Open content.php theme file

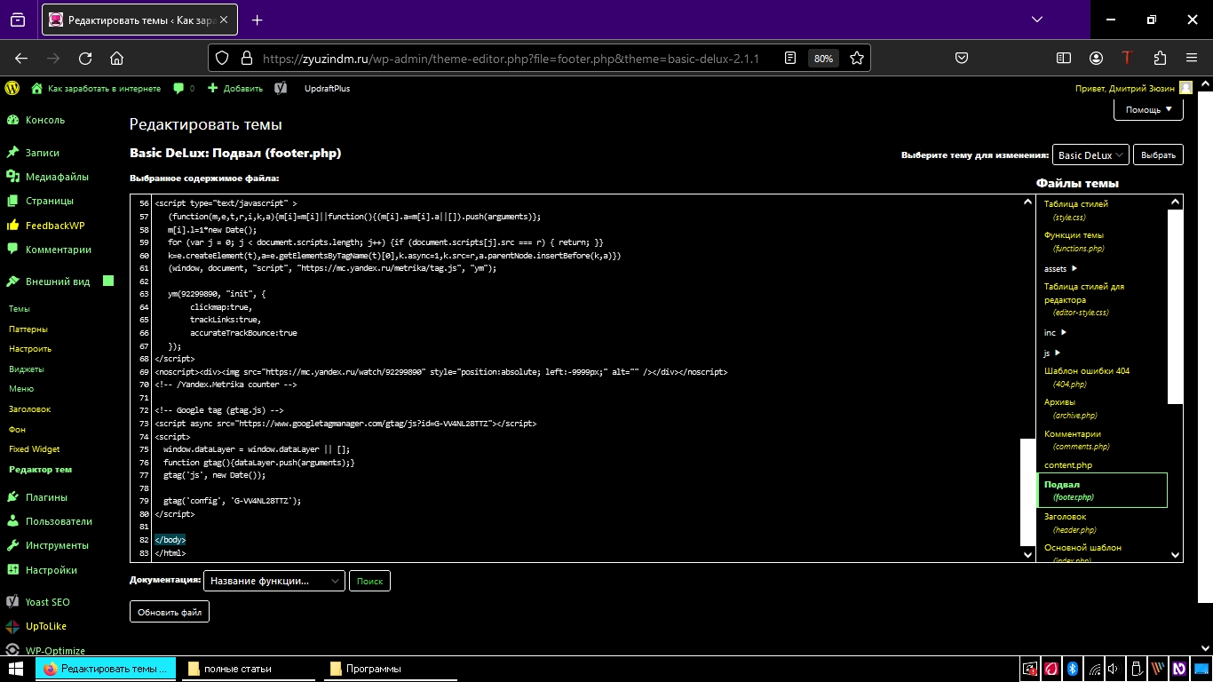click(1068, 465)
